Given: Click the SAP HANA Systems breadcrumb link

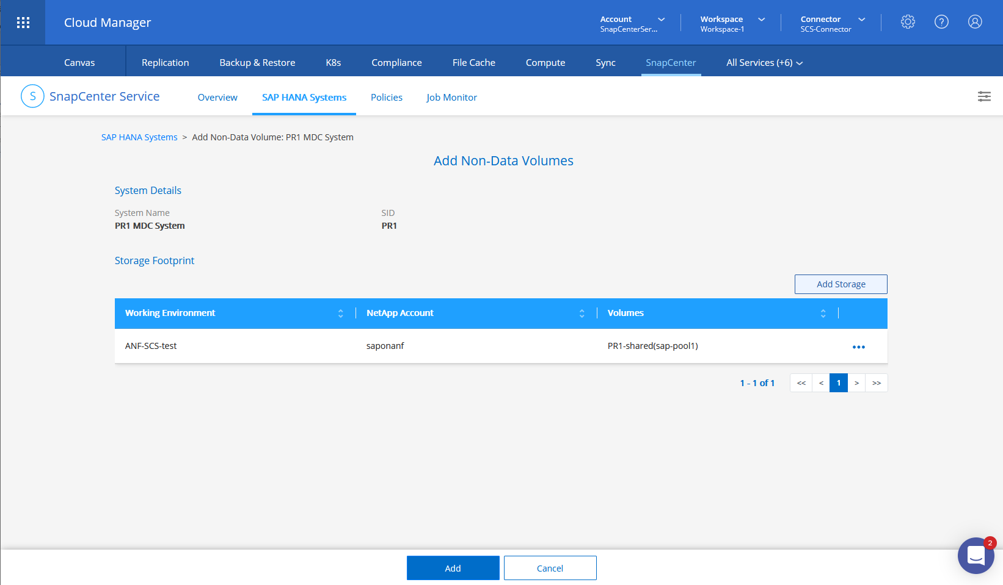Looking at the screenshot, I should [x=139, y=137].
